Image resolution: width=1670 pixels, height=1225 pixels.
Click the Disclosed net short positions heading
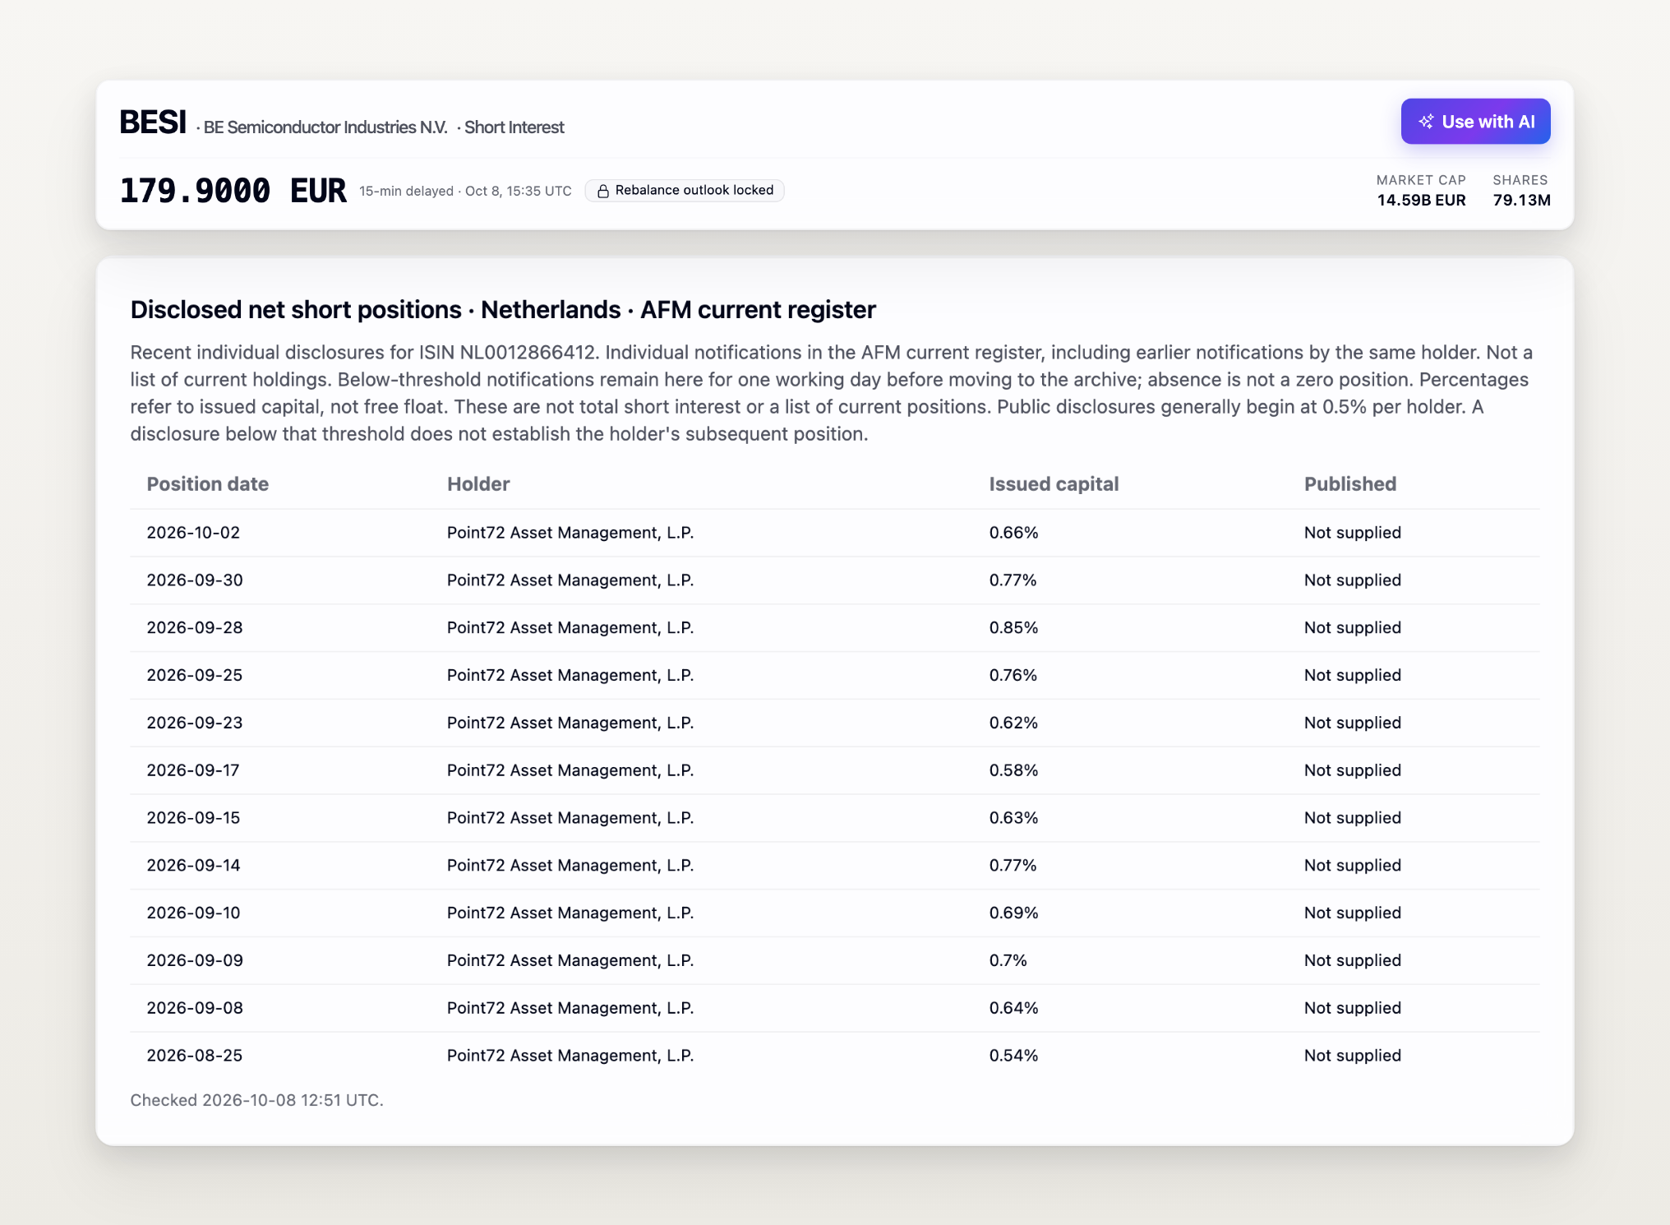point(503,310)
